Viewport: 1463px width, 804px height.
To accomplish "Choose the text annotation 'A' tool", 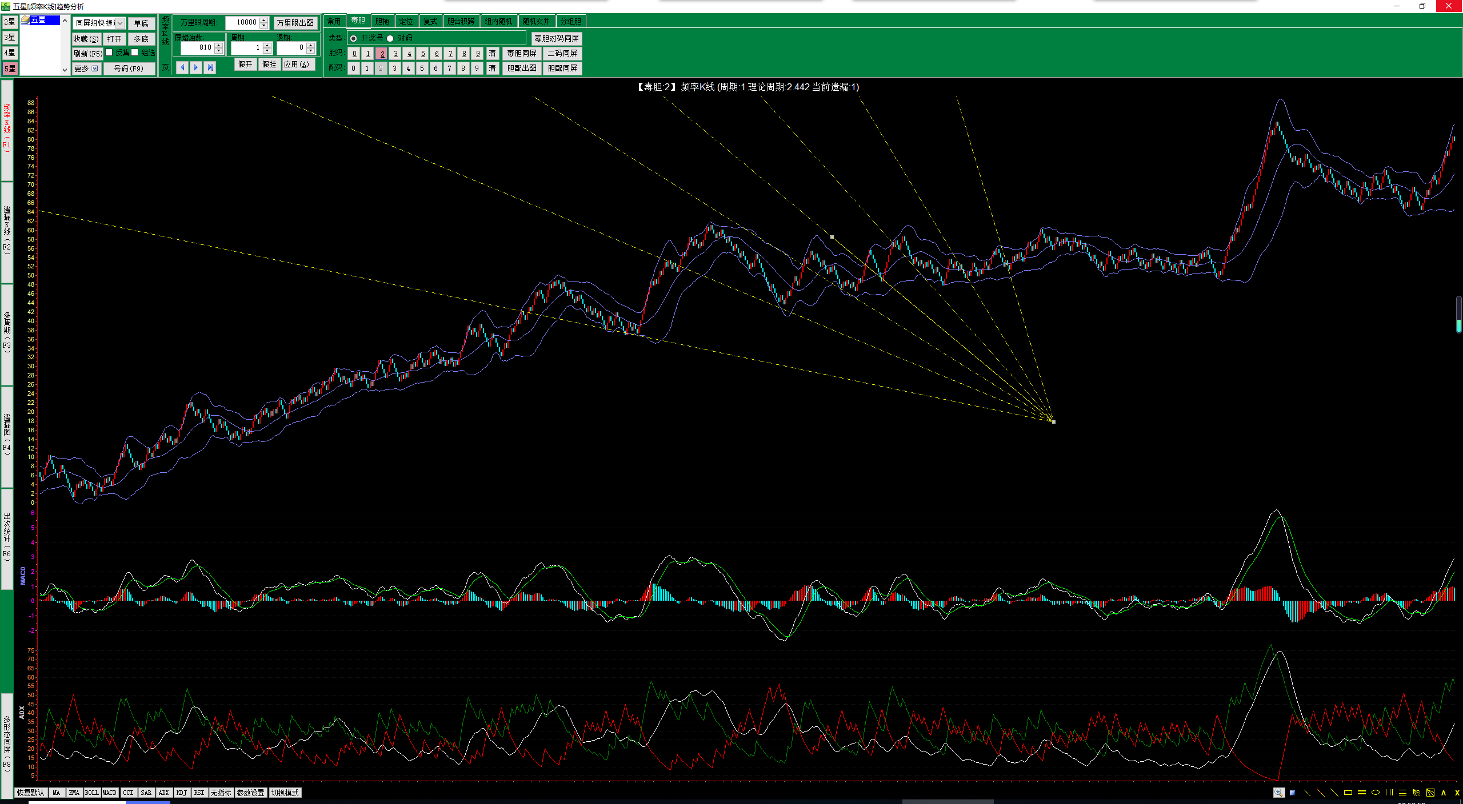I will pyautogui.click(x=1444, y=793).
